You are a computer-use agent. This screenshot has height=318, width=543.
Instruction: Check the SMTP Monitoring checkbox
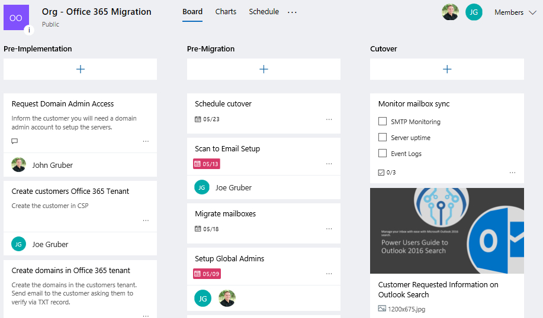(x=383, y=121)
